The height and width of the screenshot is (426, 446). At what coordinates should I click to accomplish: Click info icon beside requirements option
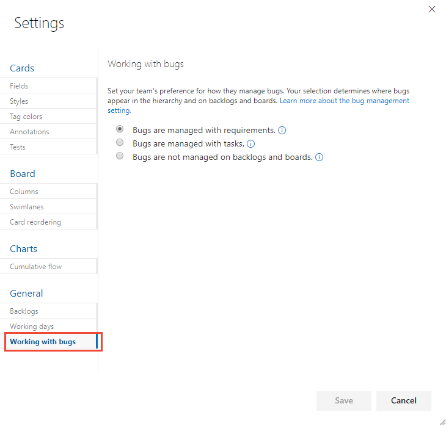282,131
